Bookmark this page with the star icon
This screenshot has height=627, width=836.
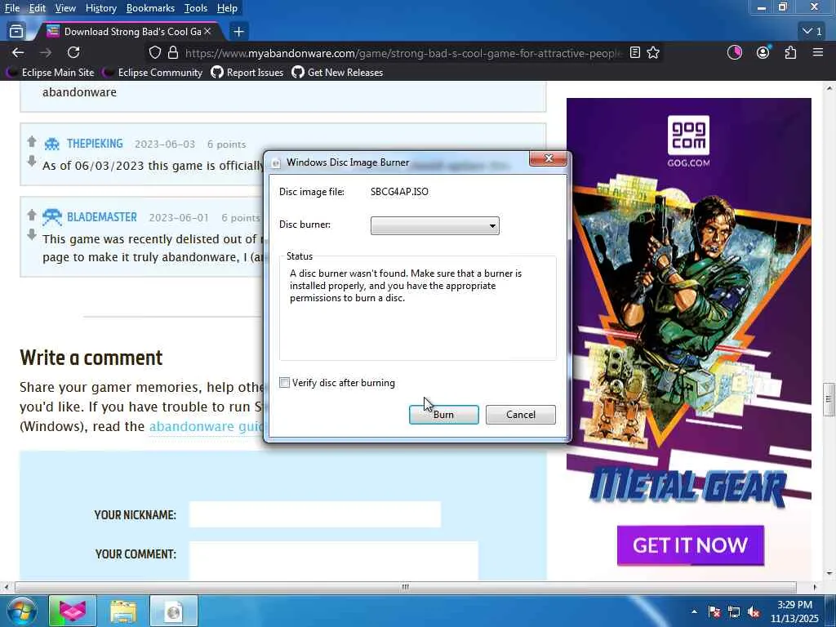[x=653, y=52]
